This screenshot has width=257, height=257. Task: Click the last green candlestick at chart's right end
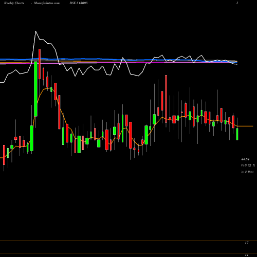tap(237, 134)
